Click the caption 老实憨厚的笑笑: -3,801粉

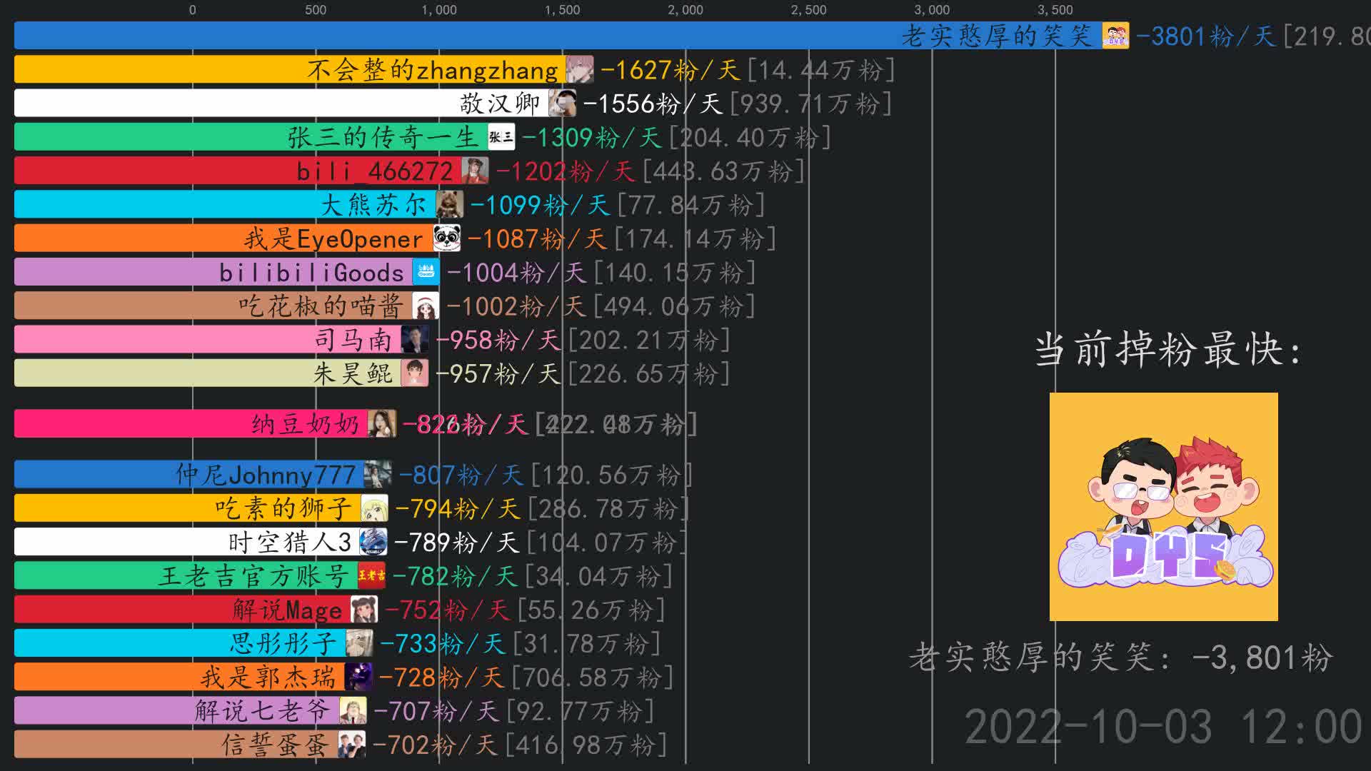coord(1121,657)
